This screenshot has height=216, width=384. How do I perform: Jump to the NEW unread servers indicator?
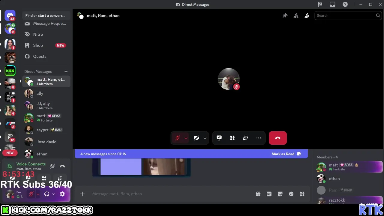(10, 153)
